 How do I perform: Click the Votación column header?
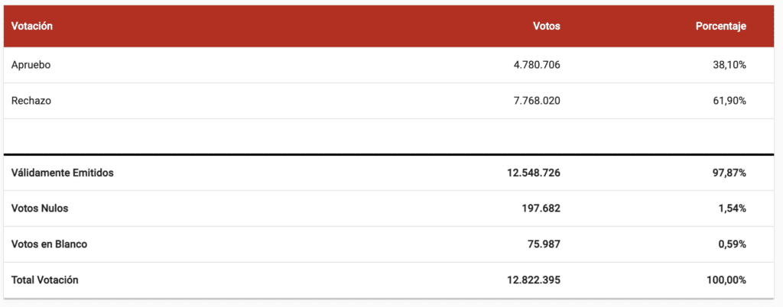click(32, 27)
